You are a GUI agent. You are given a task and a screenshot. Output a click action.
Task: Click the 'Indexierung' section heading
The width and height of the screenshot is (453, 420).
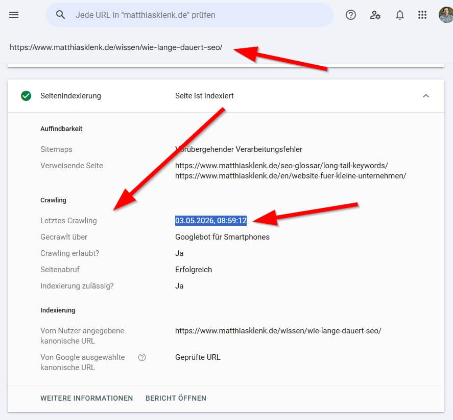(58, 310)
